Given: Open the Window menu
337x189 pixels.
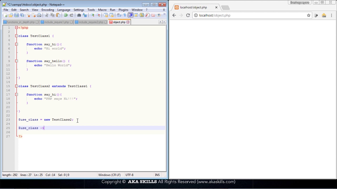Looking at the screenshot, I should (x=137, y=10).
